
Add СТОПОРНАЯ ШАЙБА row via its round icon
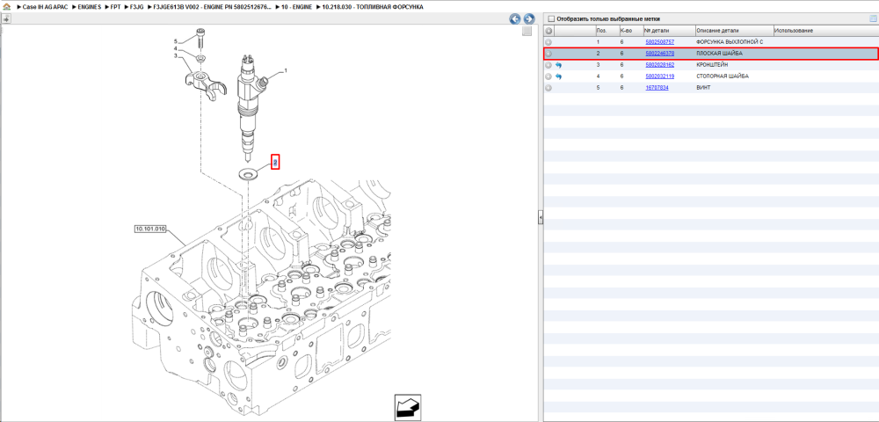click(548, 76)
